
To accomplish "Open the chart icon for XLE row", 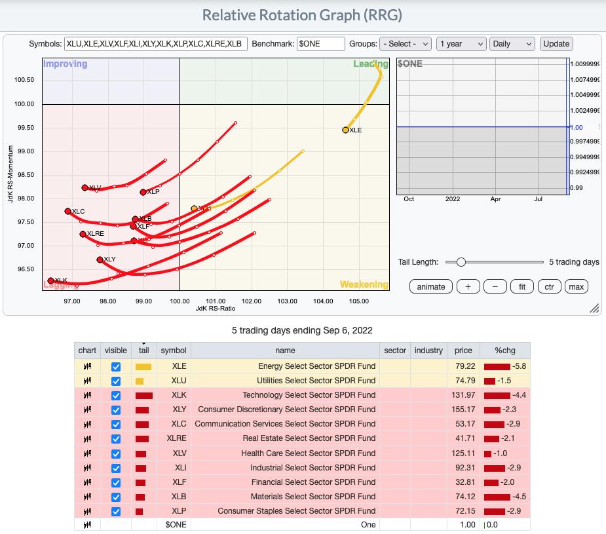I will [x=87, y=366].
